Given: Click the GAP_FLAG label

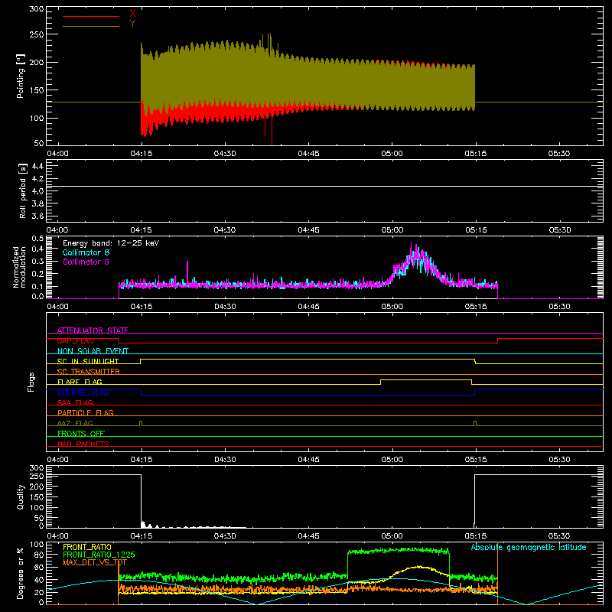Looking at the screenshot, I should 75,340.
